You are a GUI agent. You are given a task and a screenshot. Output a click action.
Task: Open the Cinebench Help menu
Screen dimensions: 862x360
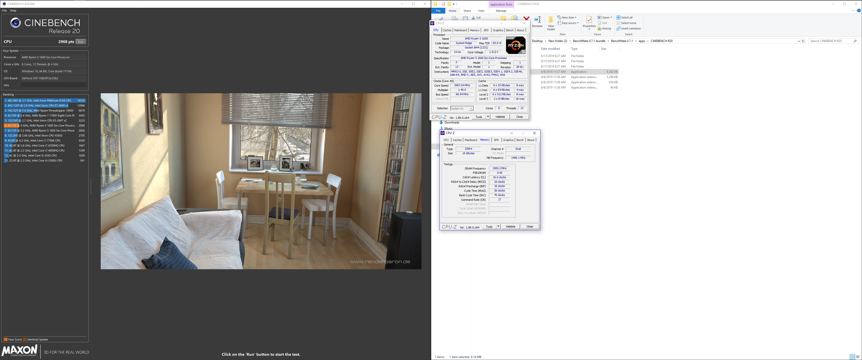tap(13, 11)
